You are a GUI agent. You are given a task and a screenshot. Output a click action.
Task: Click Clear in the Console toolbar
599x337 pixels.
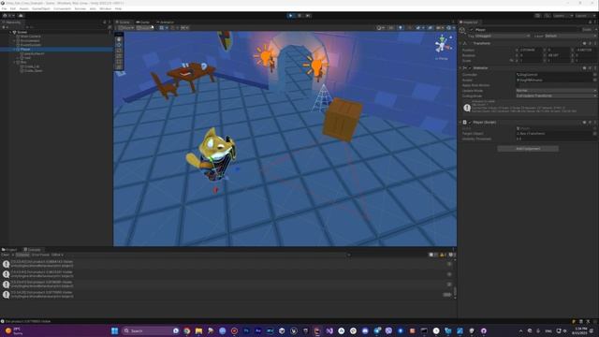pyautogui.click(x=6, y=255)
